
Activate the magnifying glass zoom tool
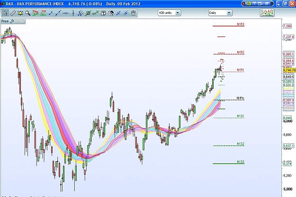click(28, 13)
